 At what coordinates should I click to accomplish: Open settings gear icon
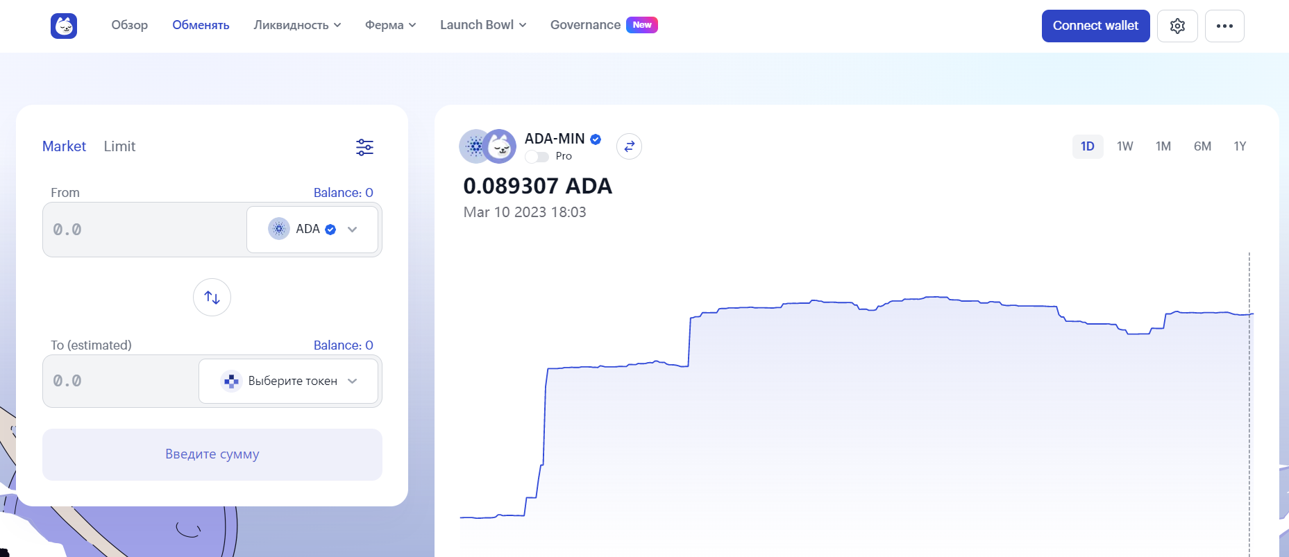click(1177, 26)
